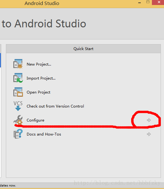The image size is (164, 189).
Task: Click the Import Project icon
Action: (x=18, y=78)
